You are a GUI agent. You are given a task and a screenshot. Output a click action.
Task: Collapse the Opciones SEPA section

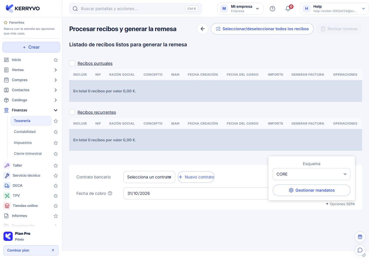(x=340, y=204)
